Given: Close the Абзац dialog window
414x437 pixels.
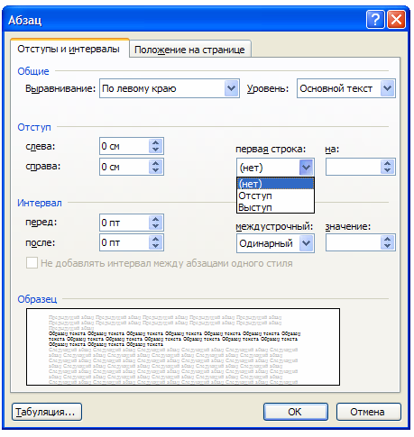Looking at the screenshot, I should point(396,20).
